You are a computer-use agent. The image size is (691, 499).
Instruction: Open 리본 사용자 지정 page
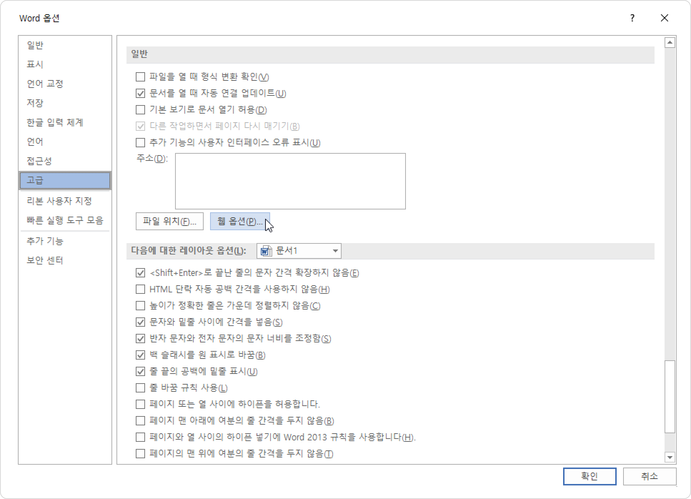point(65,201)
